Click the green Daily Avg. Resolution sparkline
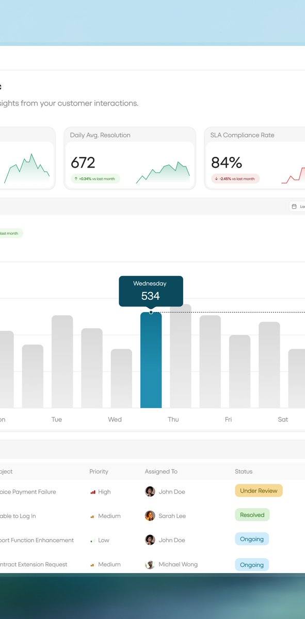Viewport: 305px width, 619px height. (x=163, y=172)
